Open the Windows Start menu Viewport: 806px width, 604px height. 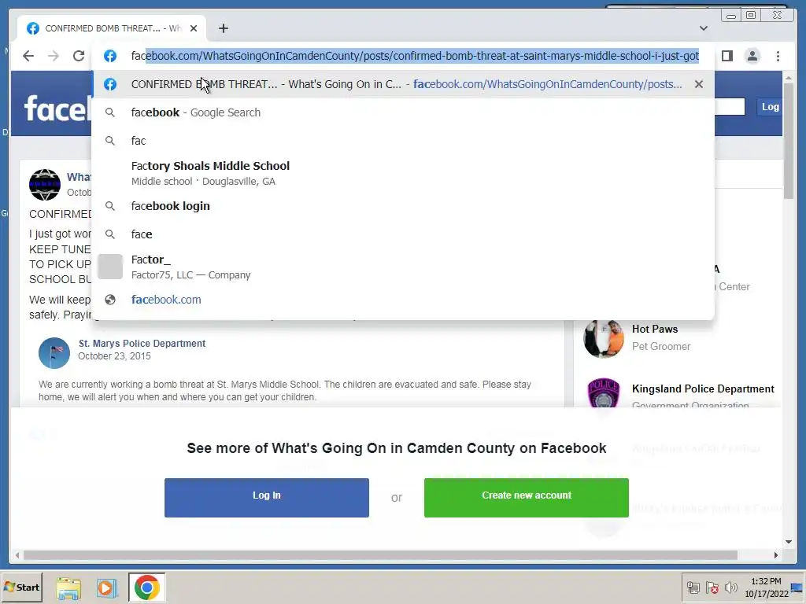coord(21,587)
